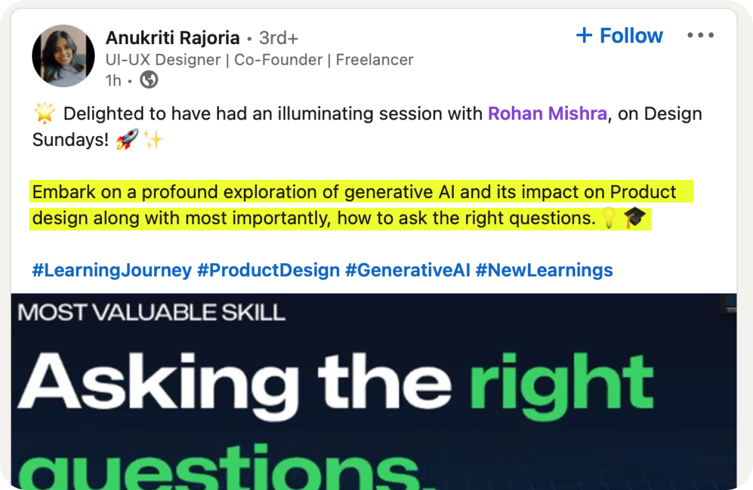
Task: Click the globe public visibility icon
Action: (149, 80)
